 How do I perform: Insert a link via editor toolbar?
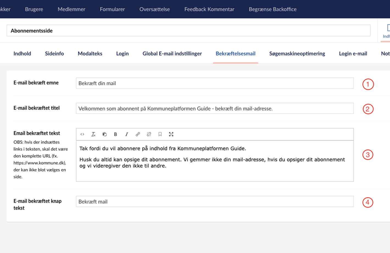click(138, 134)
